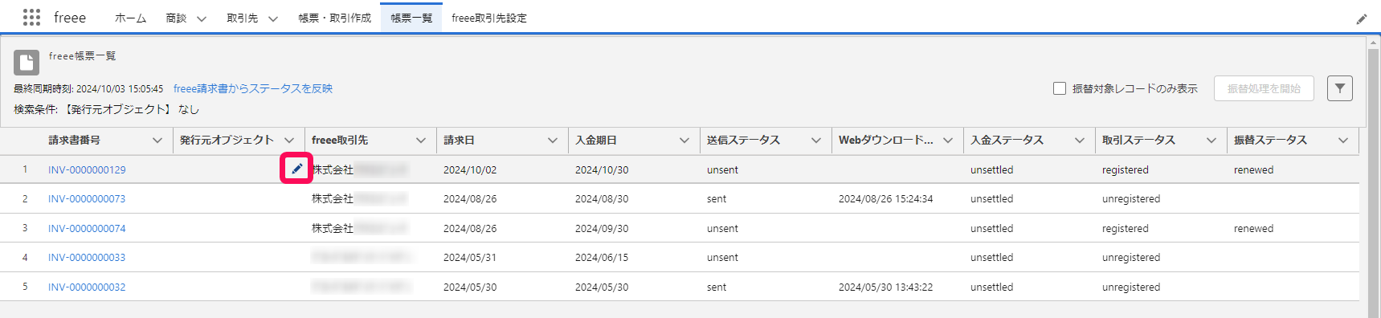This screenshot has height=318, width=1381.
Task: Open the 取引ステータス column menu chevron
Action: pos(1211,141)
